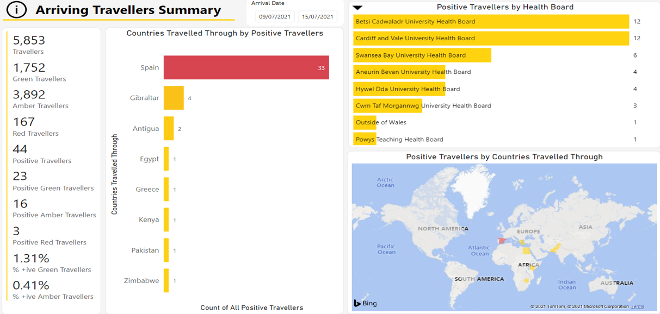Click the info icon beside the title

tap(16, 10)
